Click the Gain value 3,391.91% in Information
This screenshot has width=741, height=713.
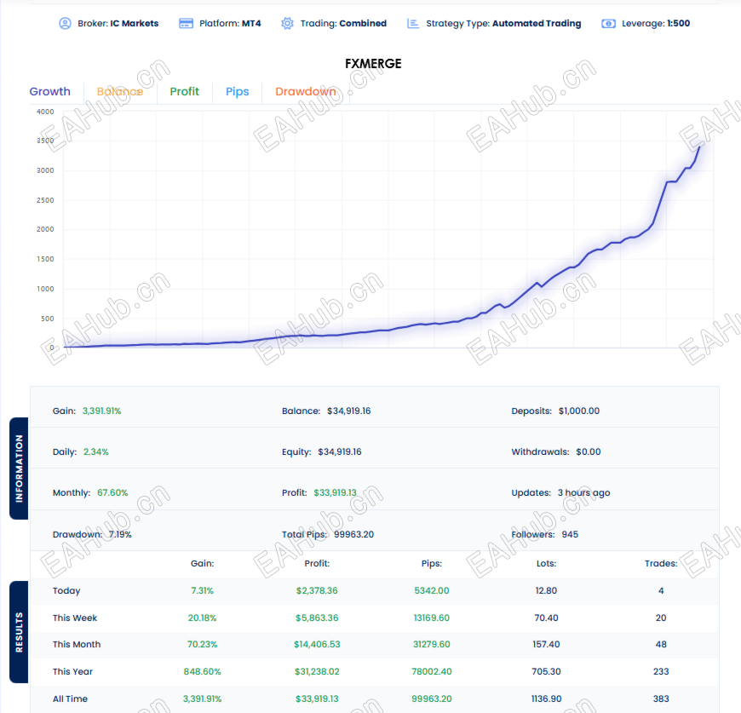(x=101, y=411)
